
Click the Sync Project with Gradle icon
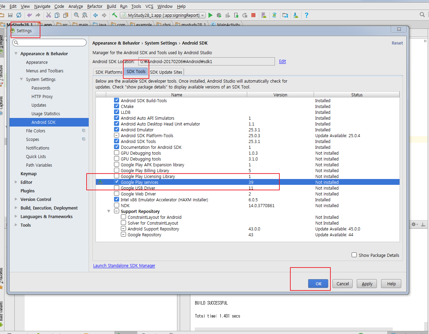pos(274,15)
